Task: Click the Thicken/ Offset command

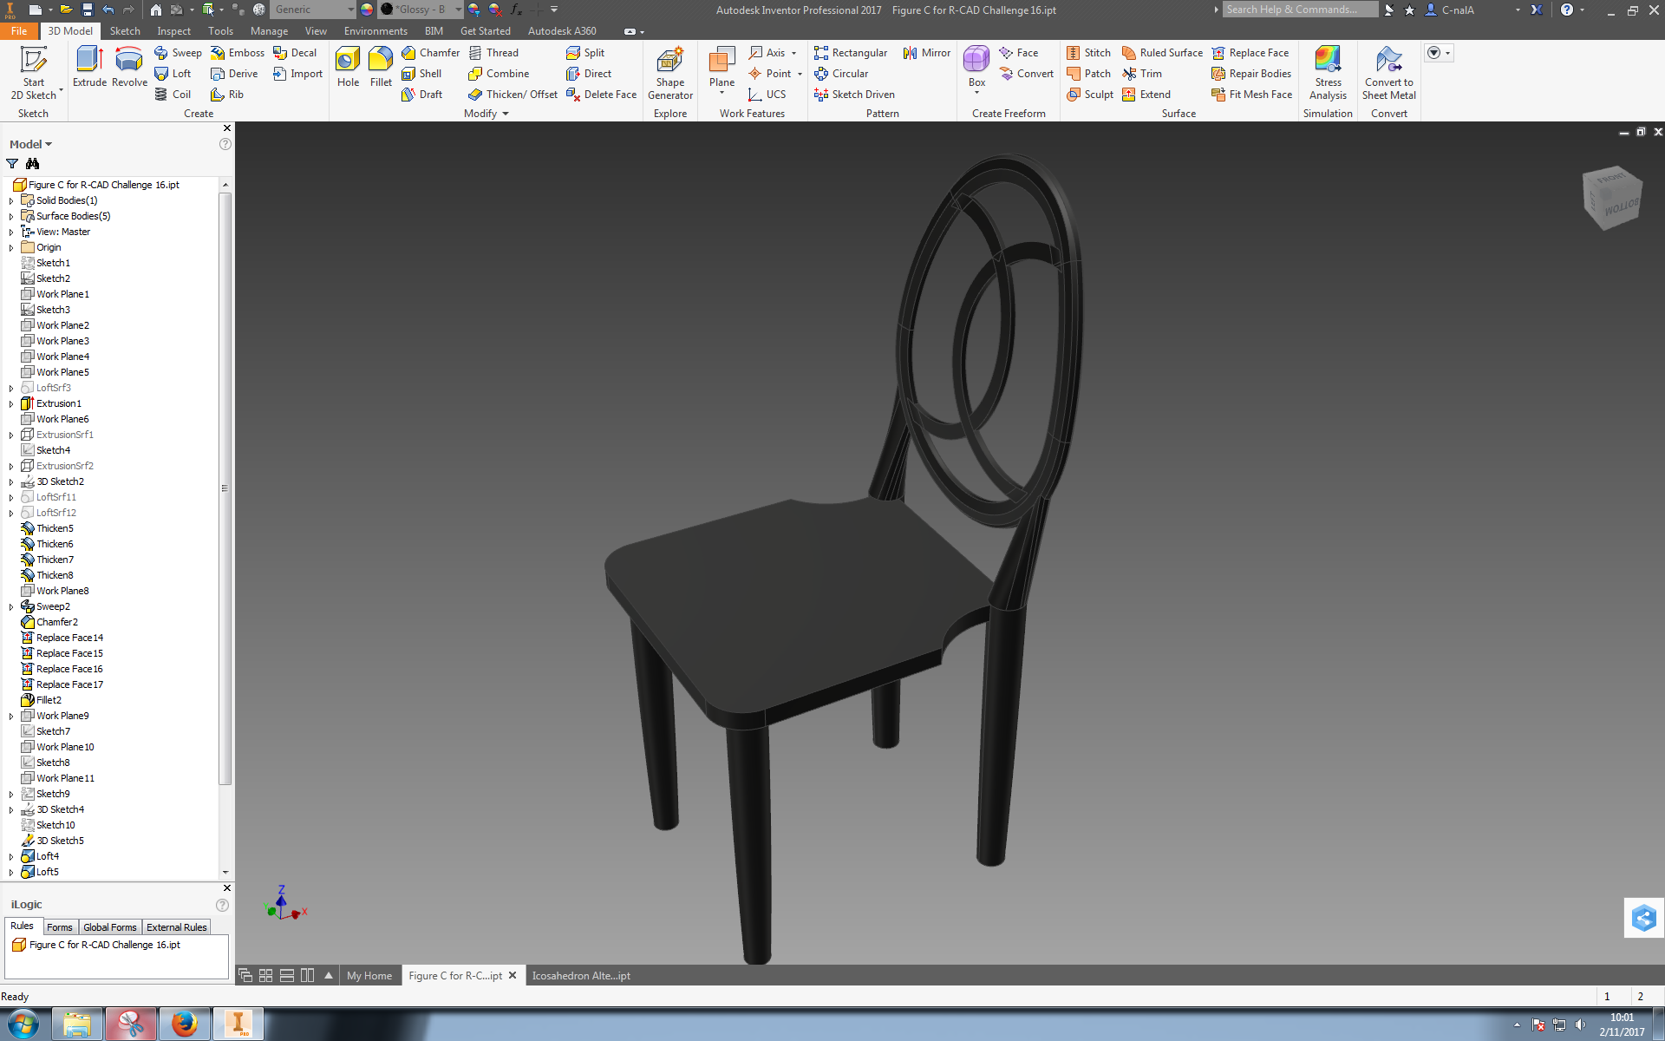Action: tap(513, 95)
